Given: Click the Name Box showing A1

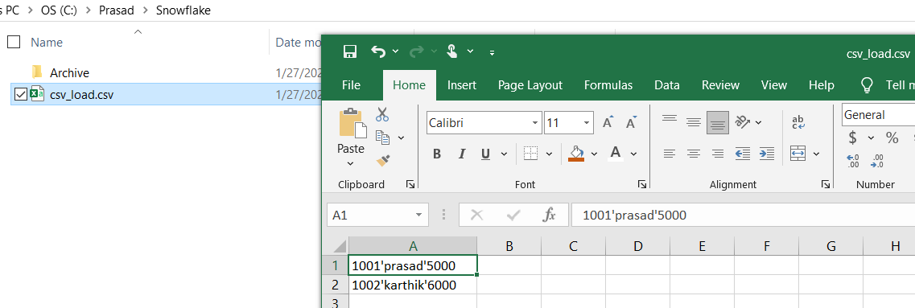Looking at the screenshot, I should tap(377, 216).
